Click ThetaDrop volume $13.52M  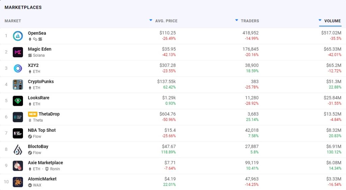coord(332,114)
